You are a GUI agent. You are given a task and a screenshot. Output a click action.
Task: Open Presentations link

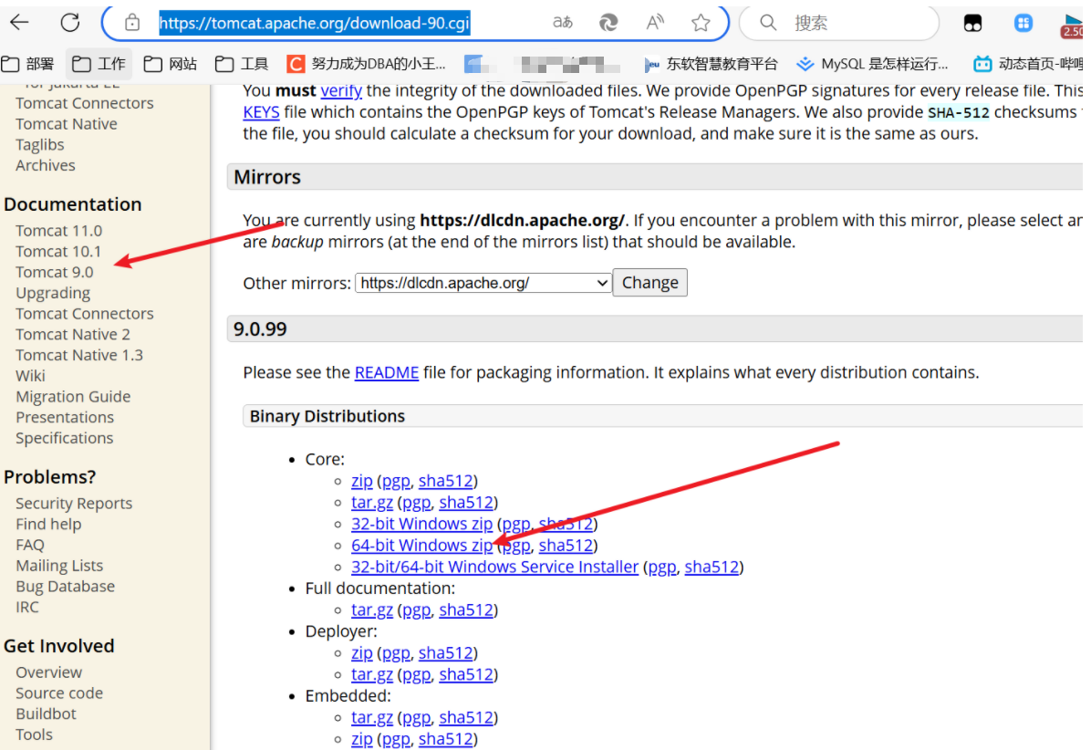65,418
